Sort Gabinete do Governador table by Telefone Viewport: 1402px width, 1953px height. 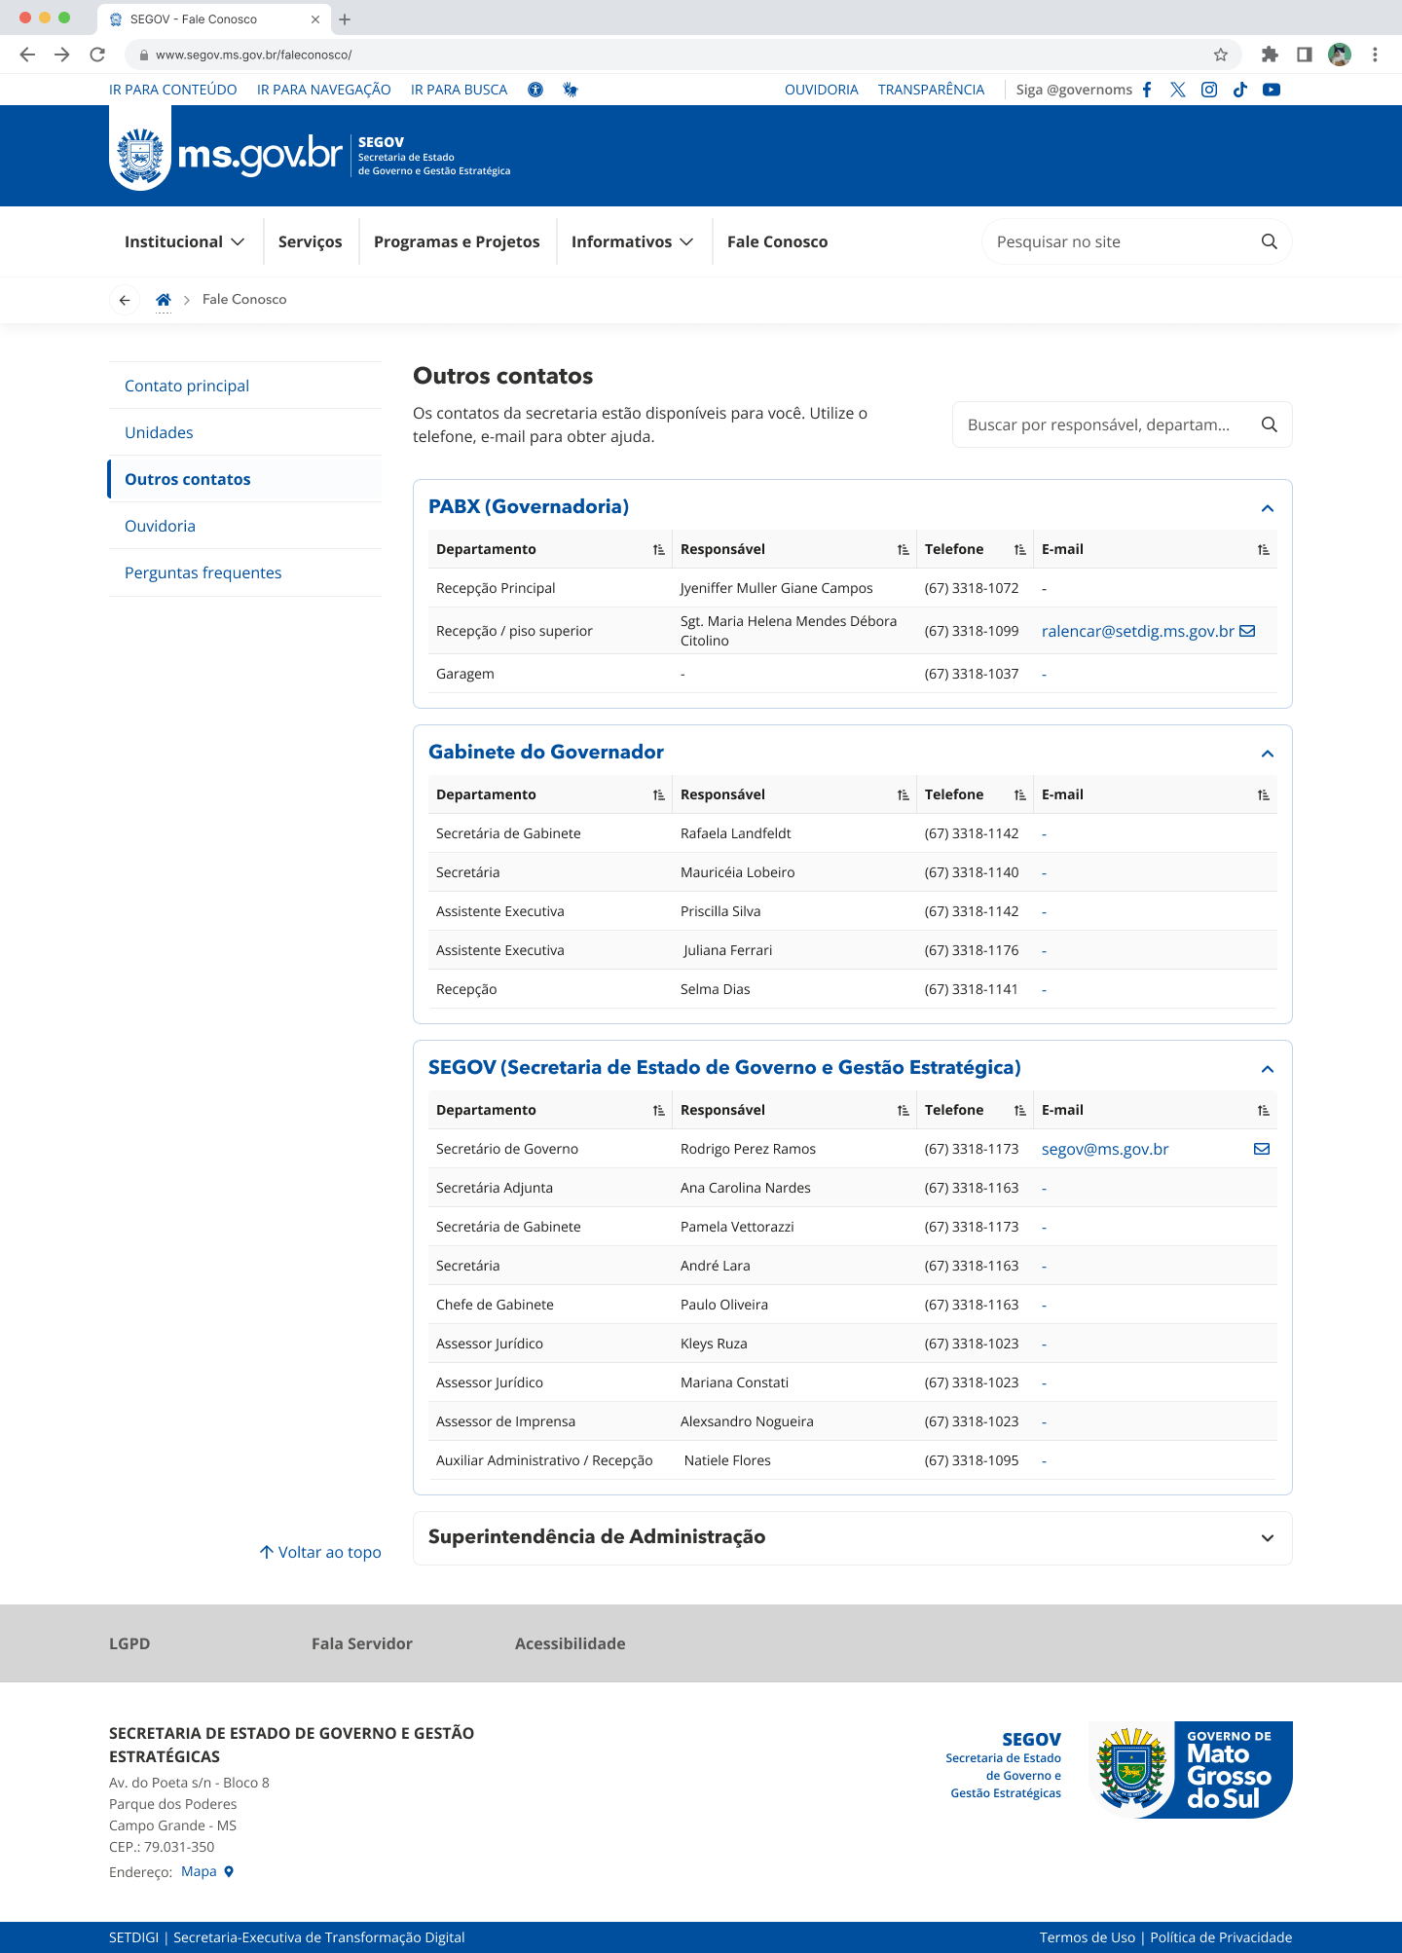click(1019, 795)
